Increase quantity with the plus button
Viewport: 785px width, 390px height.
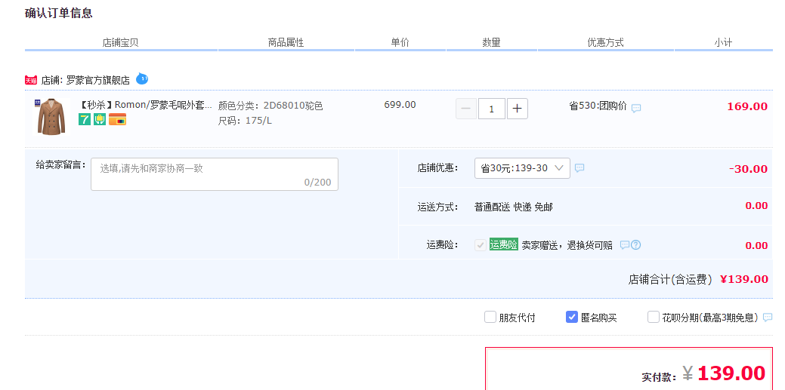click(517, 109)
